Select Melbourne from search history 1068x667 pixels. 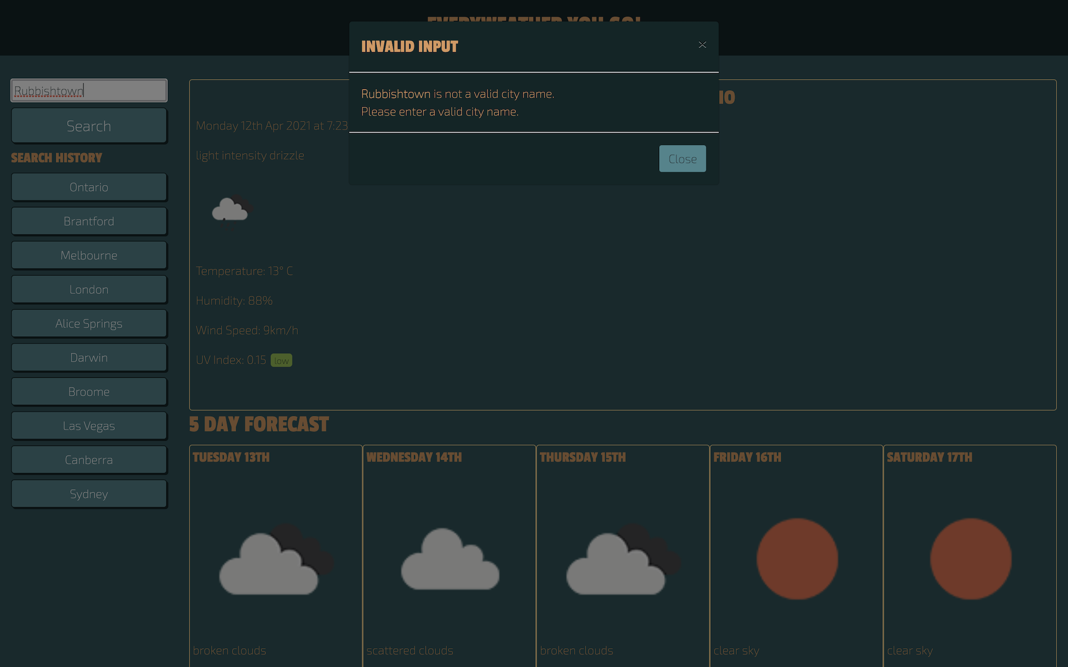point(89,254)
